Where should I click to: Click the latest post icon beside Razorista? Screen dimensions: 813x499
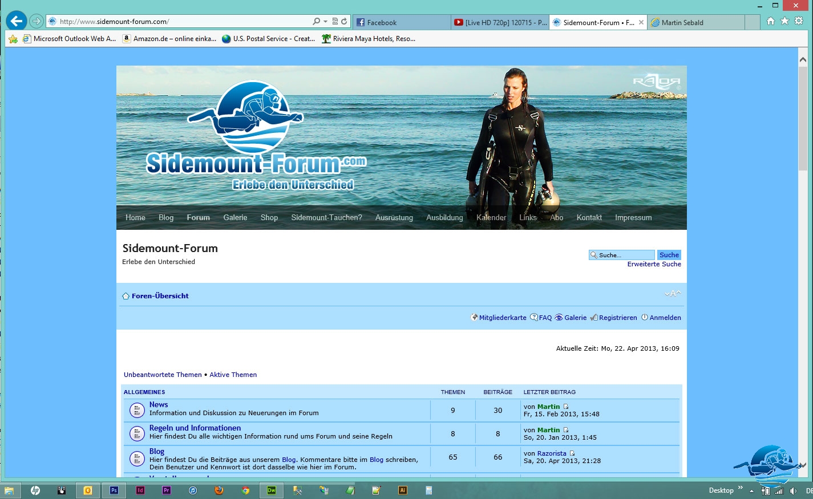click(572, 453)
